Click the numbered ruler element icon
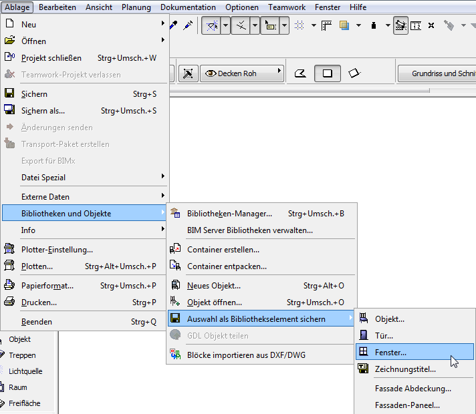 tap(416, 25)
